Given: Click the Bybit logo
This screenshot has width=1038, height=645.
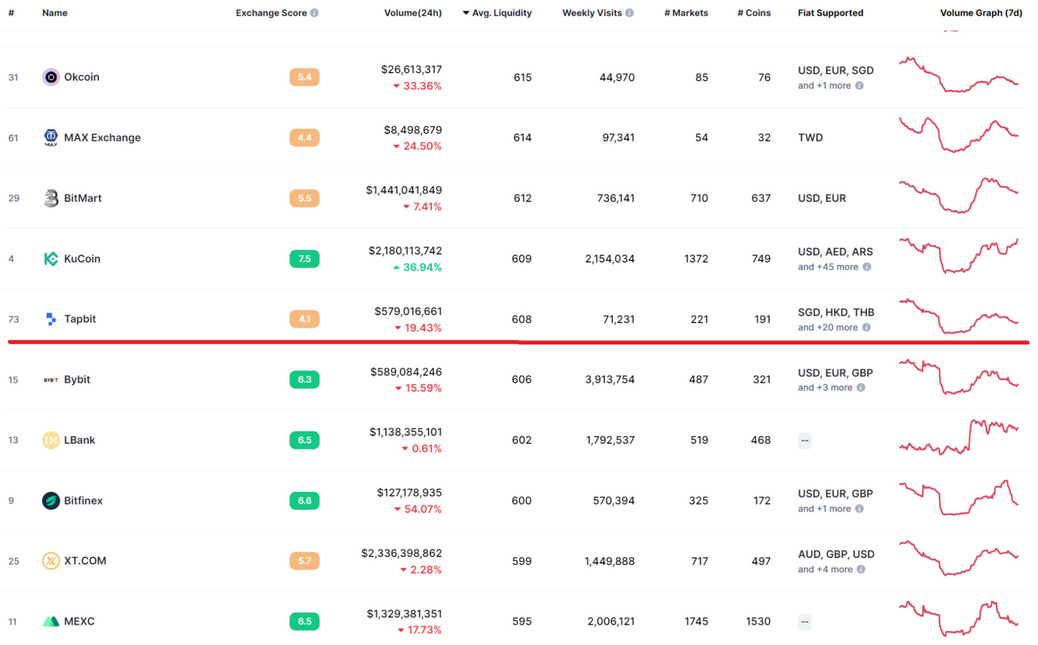Looking at the screenshot, I should click(51, 380).
